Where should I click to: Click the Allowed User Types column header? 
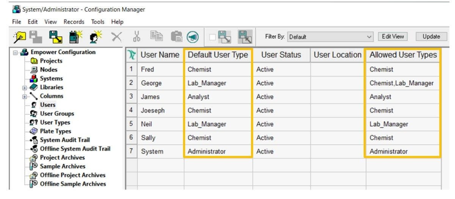coord(403,55)
